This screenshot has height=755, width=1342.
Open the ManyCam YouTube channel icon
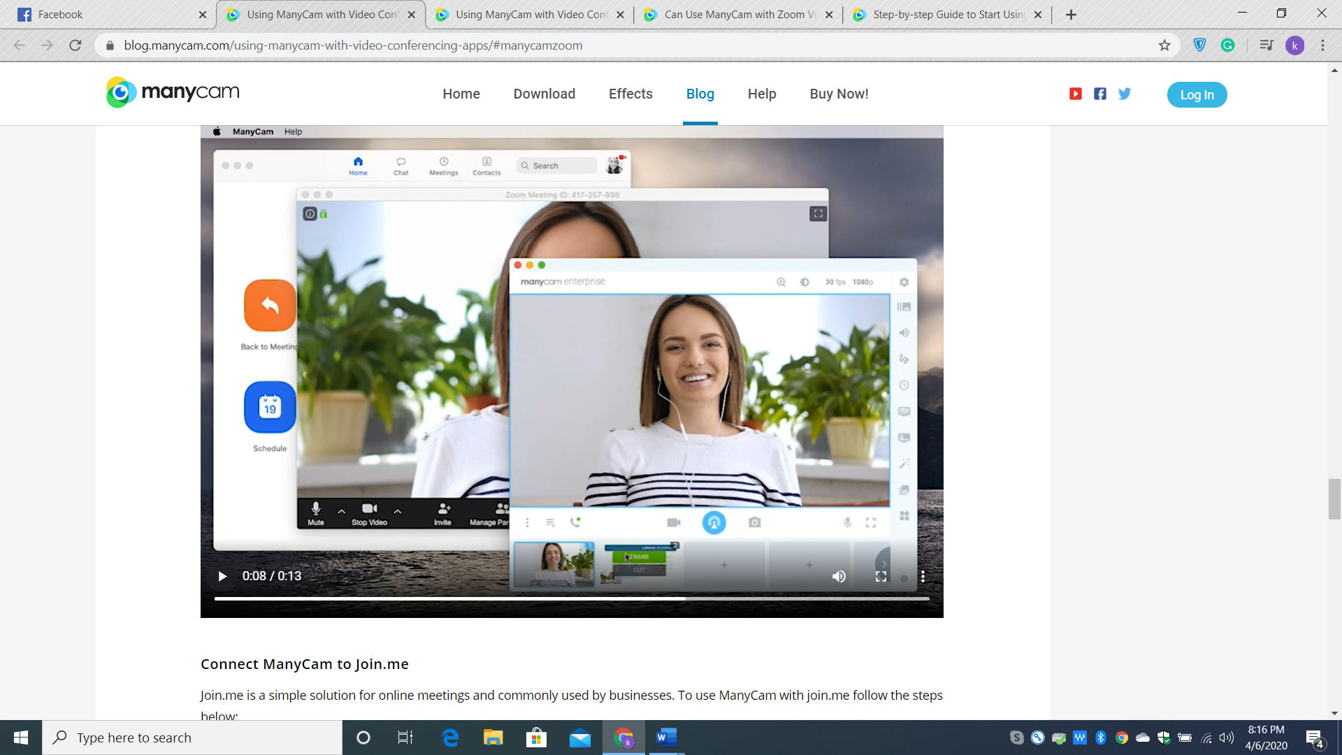coord(1076,94)
